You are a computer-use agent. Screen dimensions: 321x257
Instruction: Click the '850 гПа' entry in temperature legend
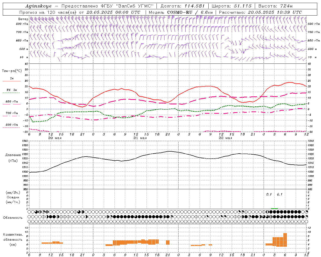click(12, 102)
